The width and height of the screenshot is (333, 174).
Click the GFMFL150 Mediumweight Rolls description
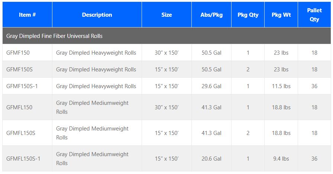(92, 107)
